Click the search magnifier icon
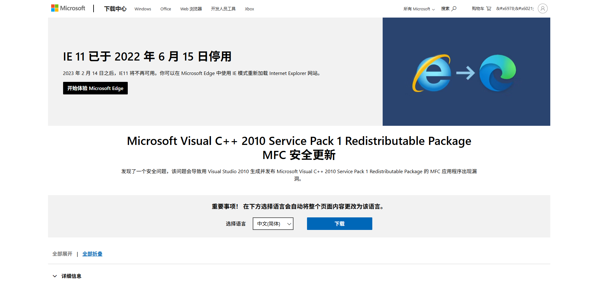598x282 pixels. (454, 8)
